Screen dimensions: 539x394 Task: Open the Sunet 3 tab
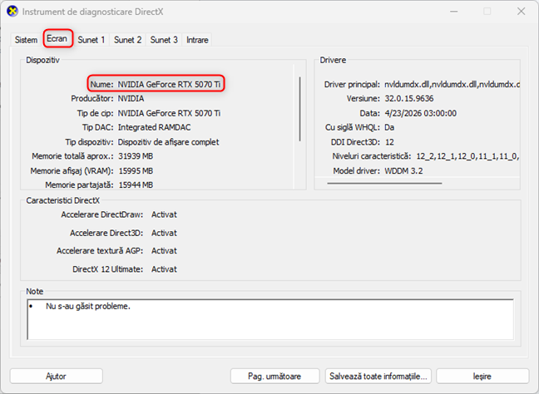(164, 40)
